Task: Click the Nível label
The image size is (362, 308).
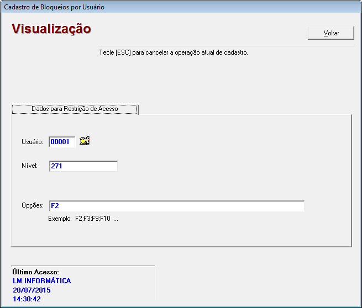Action: 29,166
